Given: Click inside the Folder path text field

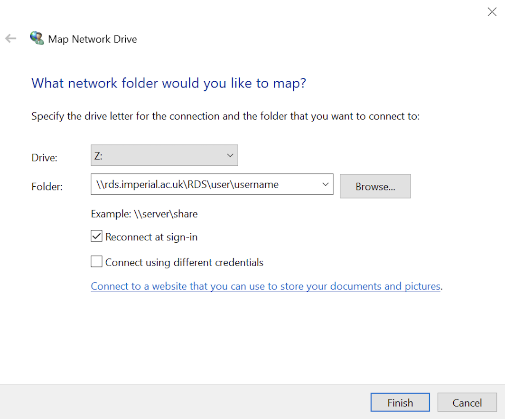Looking at the screenshot, I should pos(204,184).
